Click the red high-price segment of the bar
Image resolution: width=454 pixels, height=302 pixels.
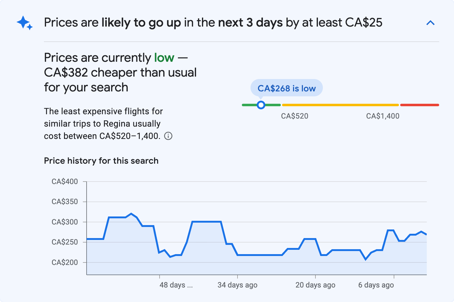click(419, 105)
